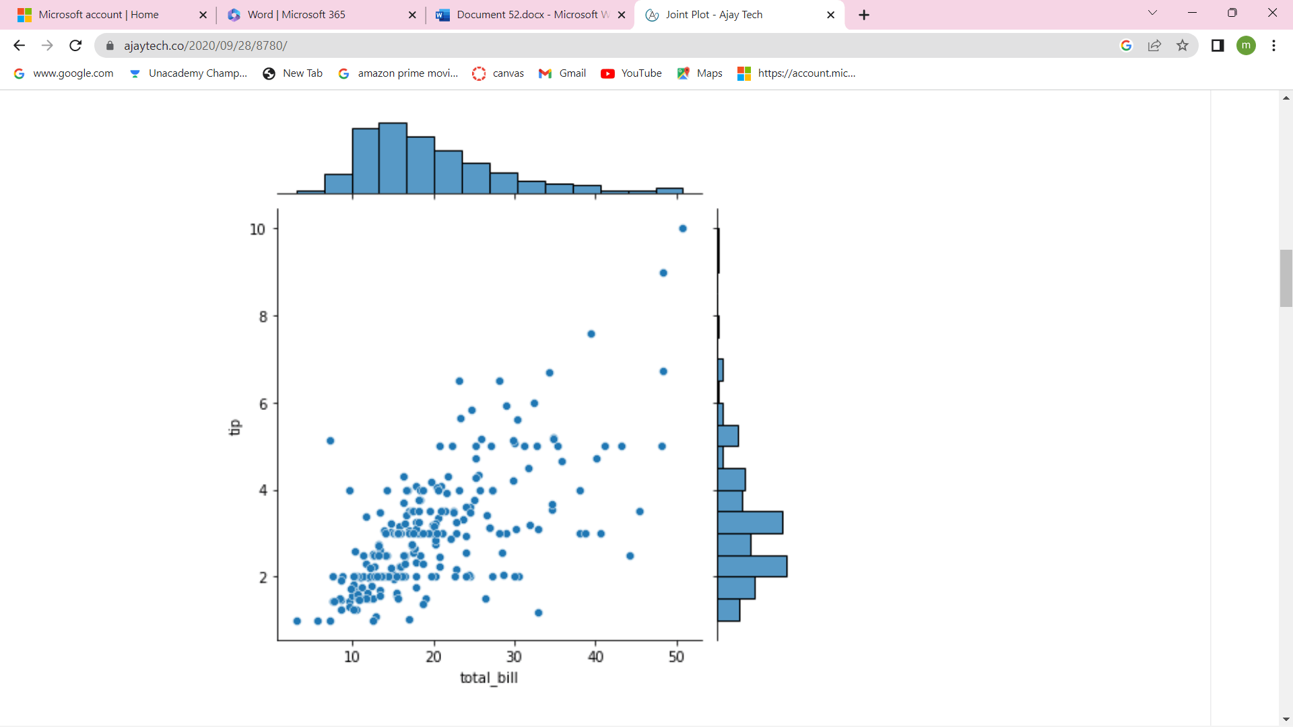Search with Google Lens in the address bar
The width and height of the screenshot is (1293, 727).
point(1127,45)
